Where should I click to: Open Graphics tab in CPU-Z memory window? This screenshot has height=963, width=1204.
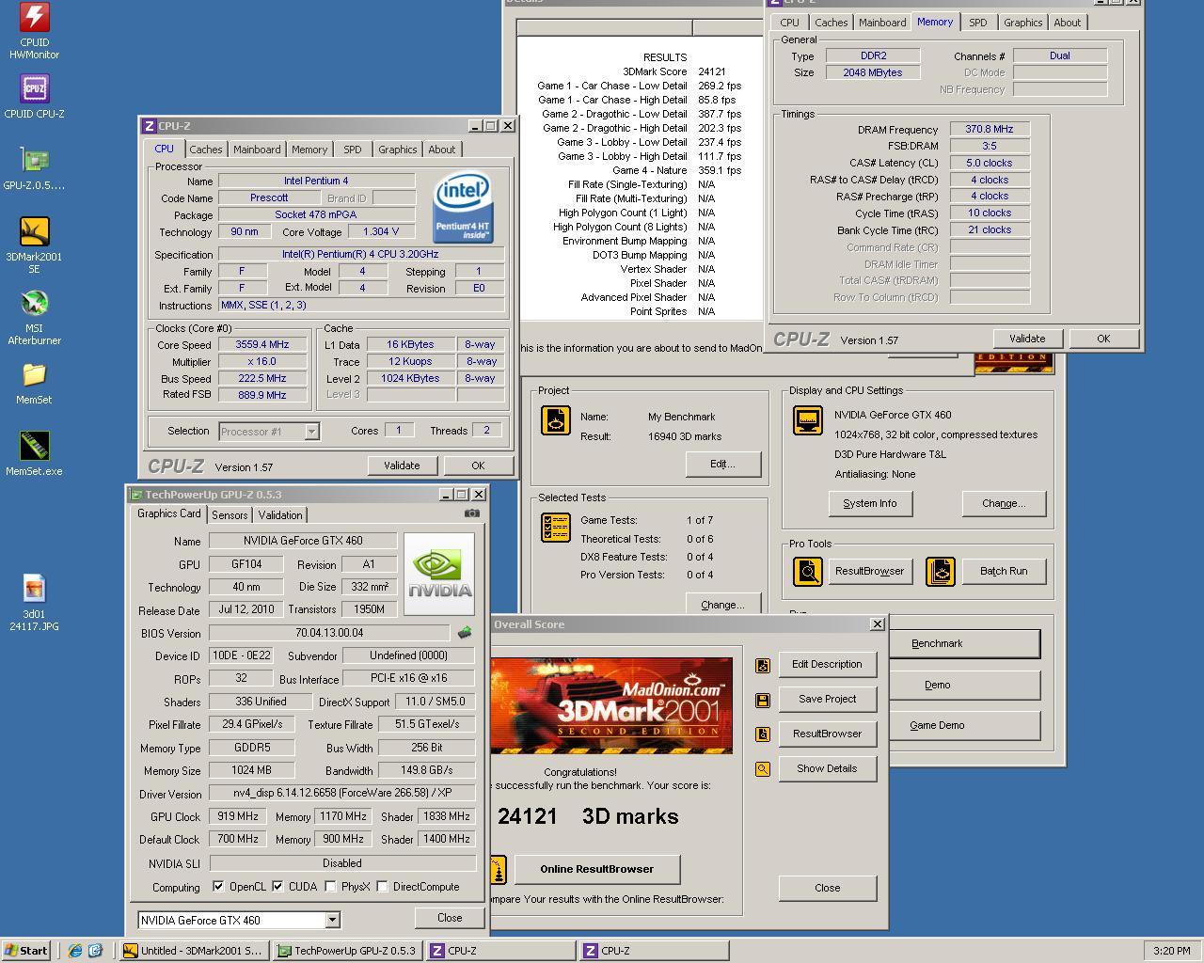pos(1022,23)
